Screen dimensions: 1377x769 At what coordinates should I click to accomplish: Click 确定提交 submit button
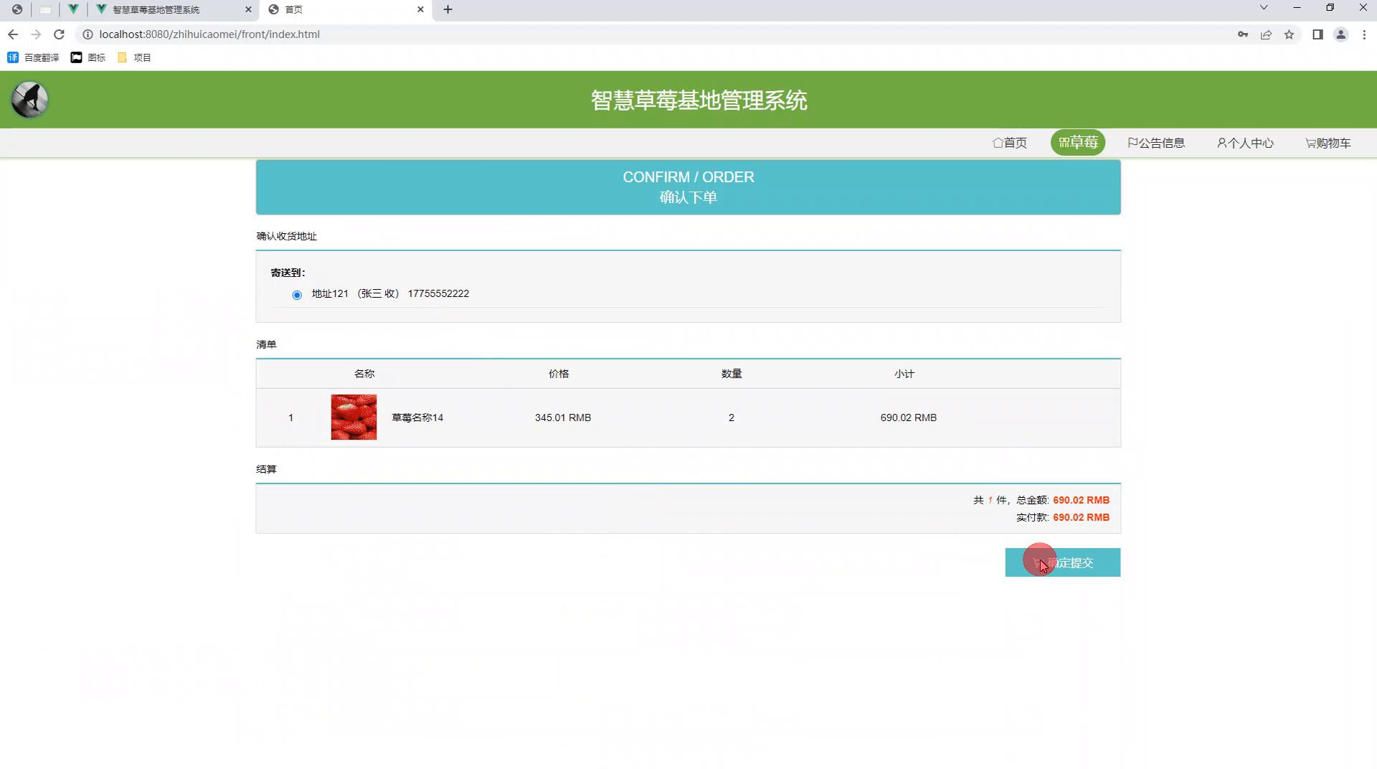1062,562
